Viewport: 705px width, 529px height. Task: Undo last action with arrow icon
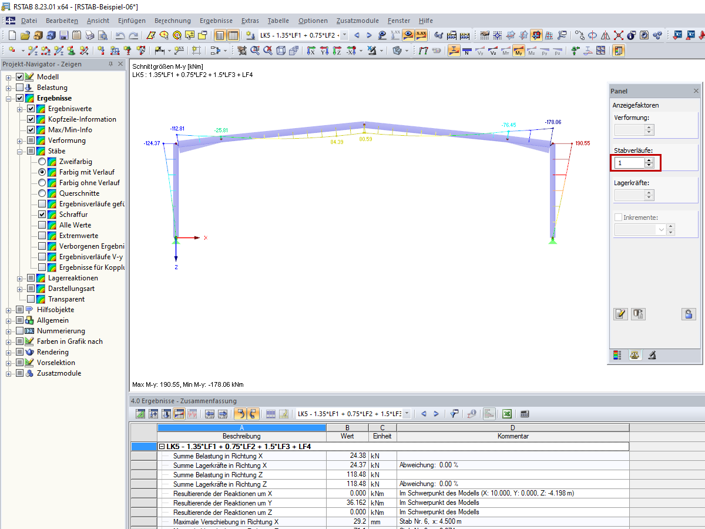[x=120, y=35]
